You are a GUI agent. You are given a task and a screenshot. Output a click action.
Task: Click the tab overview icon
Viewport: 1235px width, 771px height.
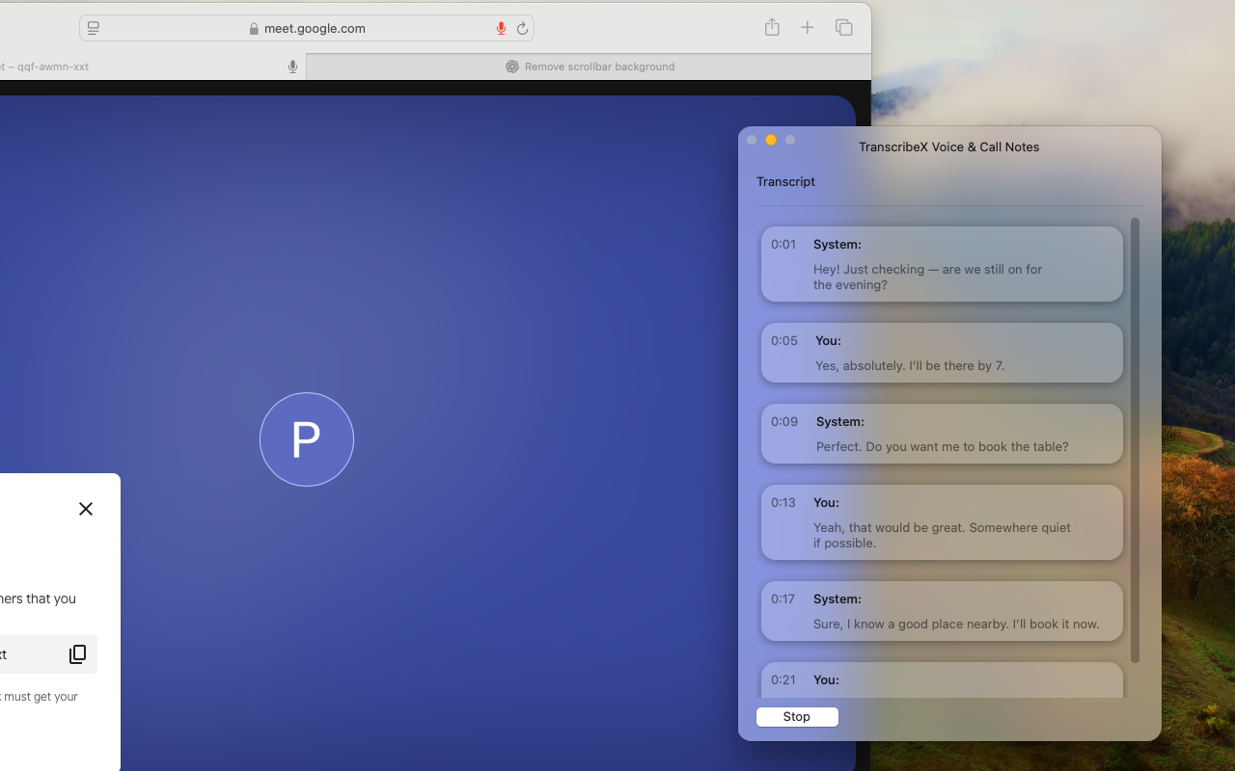coord(843,27)
